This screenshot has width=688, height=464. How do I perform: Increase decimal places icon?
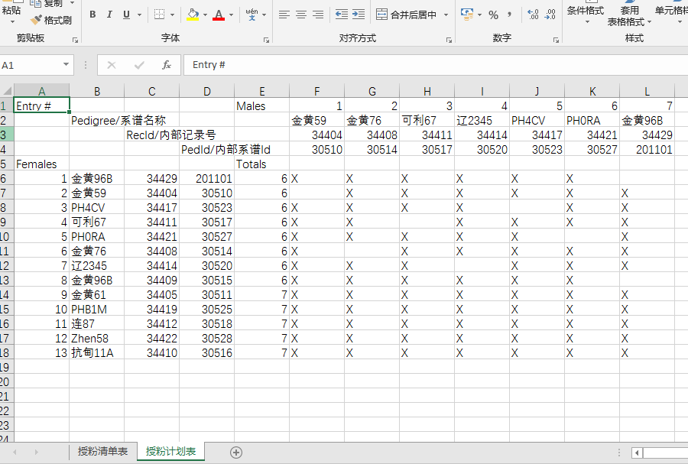pos(533,15)
